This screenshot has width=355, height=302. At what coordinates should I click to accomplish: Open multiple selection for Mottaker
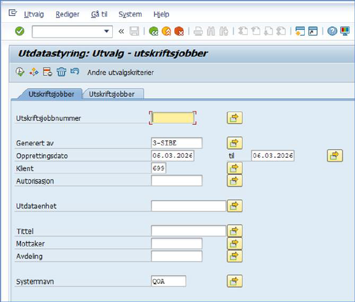[x=235, y=244]
